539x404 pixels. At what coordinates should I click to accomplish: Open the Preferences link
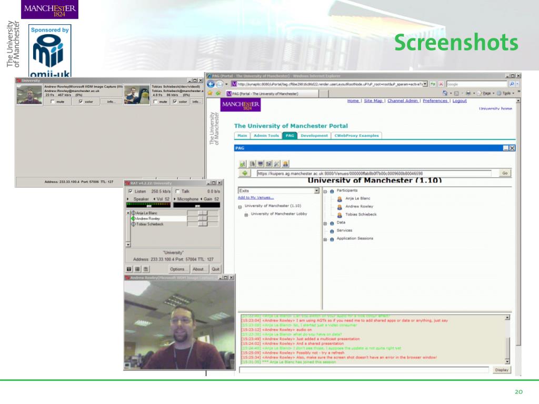pyautogui.click(x=435, y=100)
